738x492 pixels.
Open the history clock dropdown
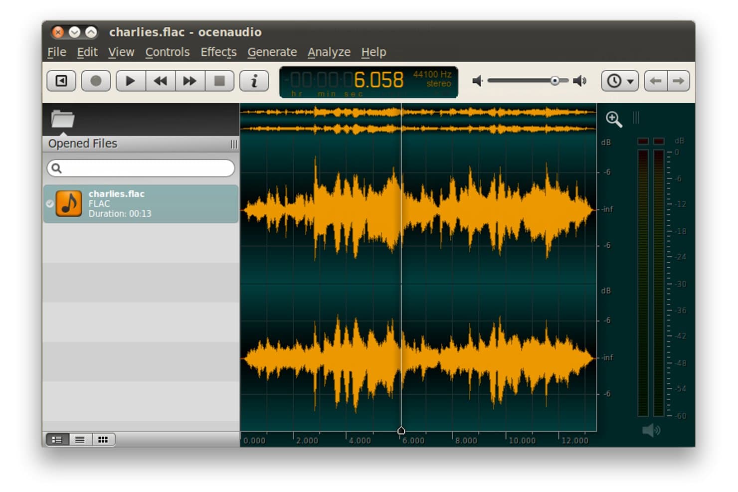[x=620, y=81]
